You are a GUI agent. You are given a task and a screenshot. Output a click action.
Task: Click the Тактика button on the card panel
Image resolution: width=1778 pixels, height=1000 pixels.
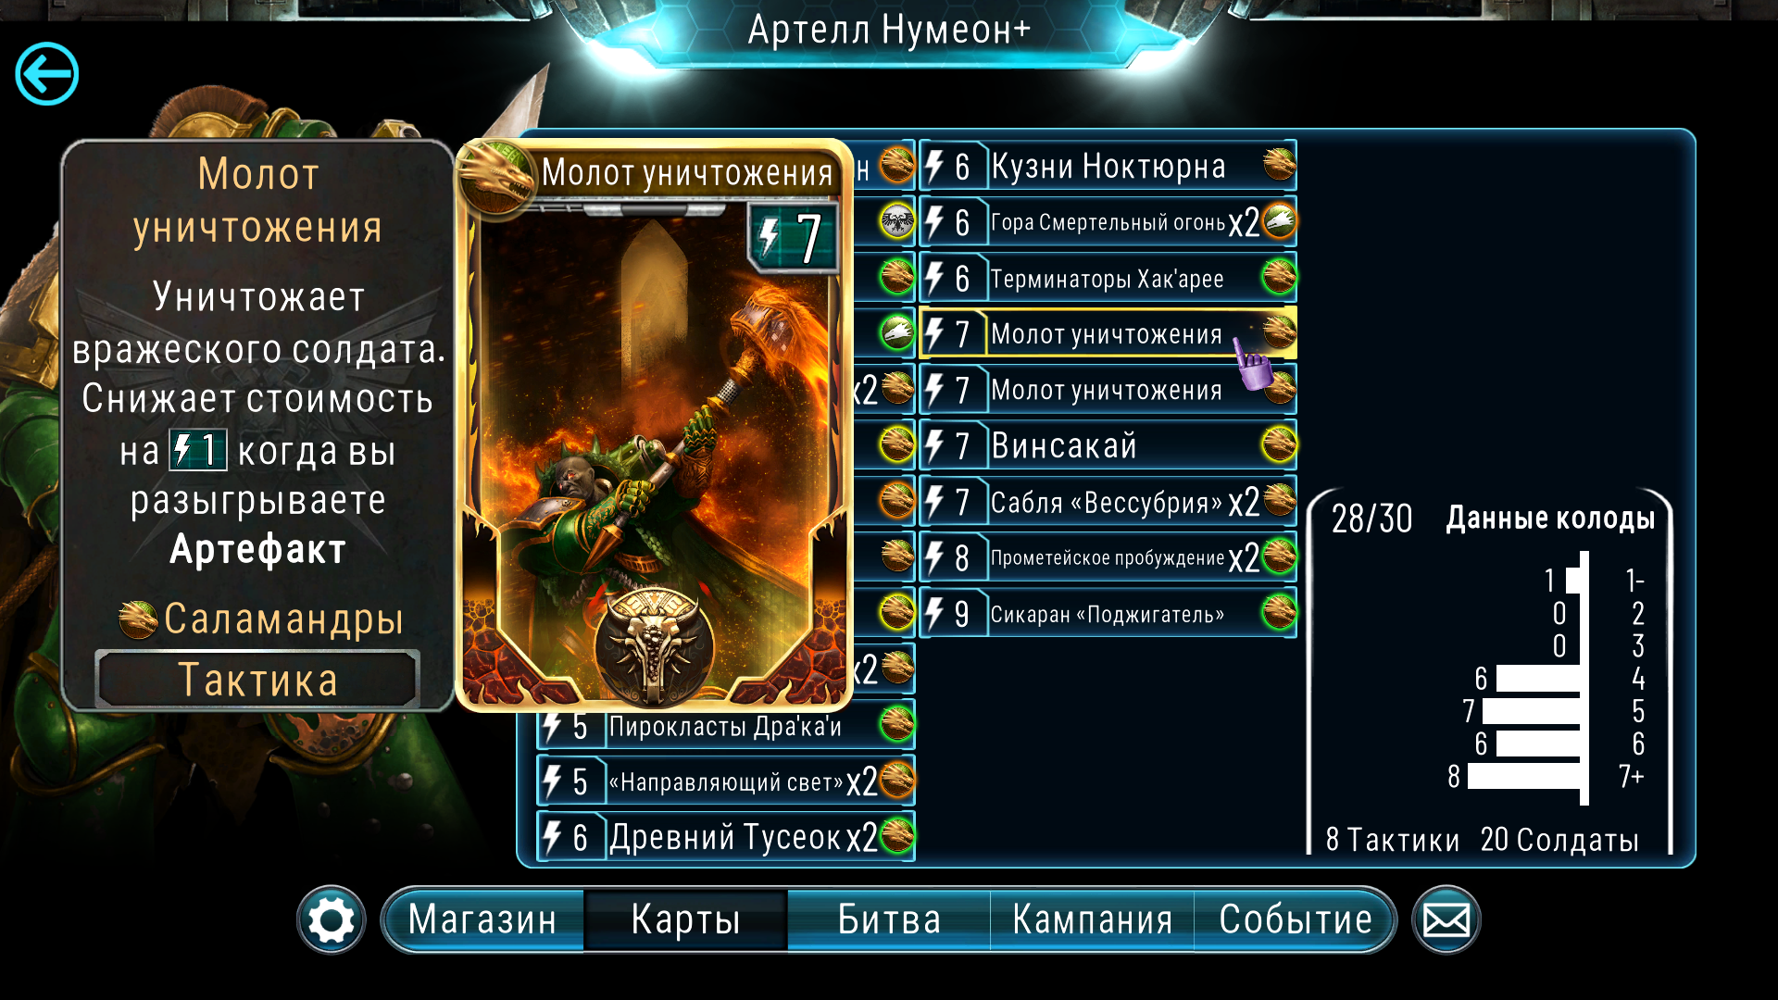(x=257, y=680)
